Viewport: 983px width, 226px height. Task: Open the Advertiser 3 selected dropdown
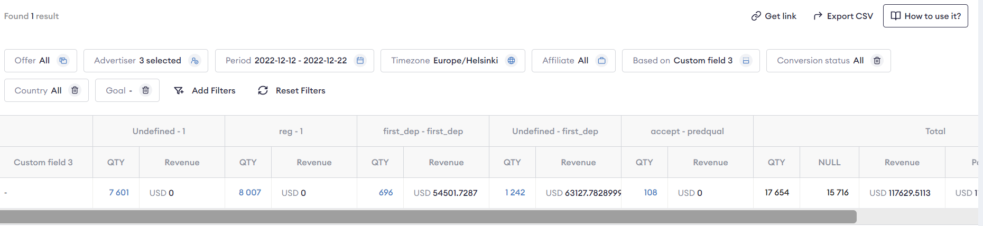pos(146,61)
